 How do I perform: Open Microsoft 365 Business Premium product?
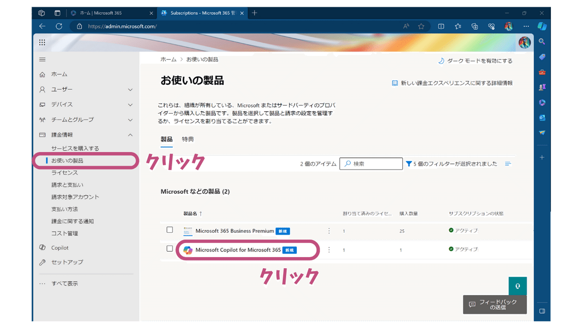tap(235, 231)
